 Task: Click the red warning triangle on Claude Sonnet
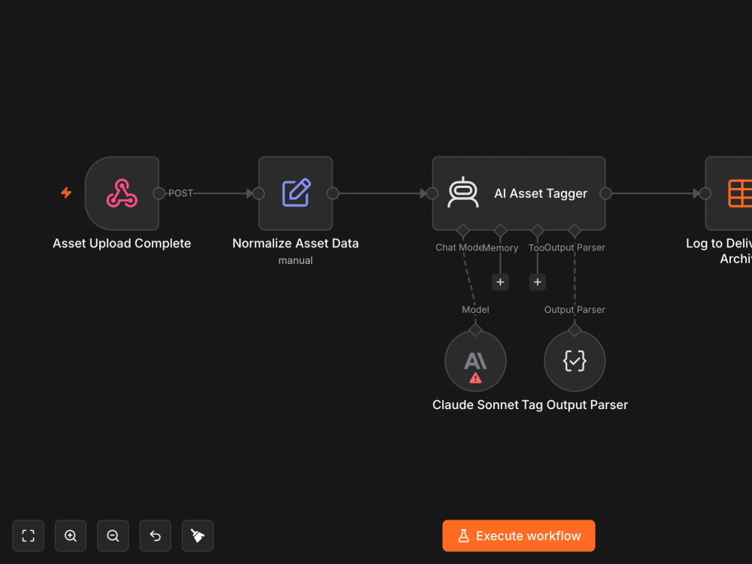point(475,378)
